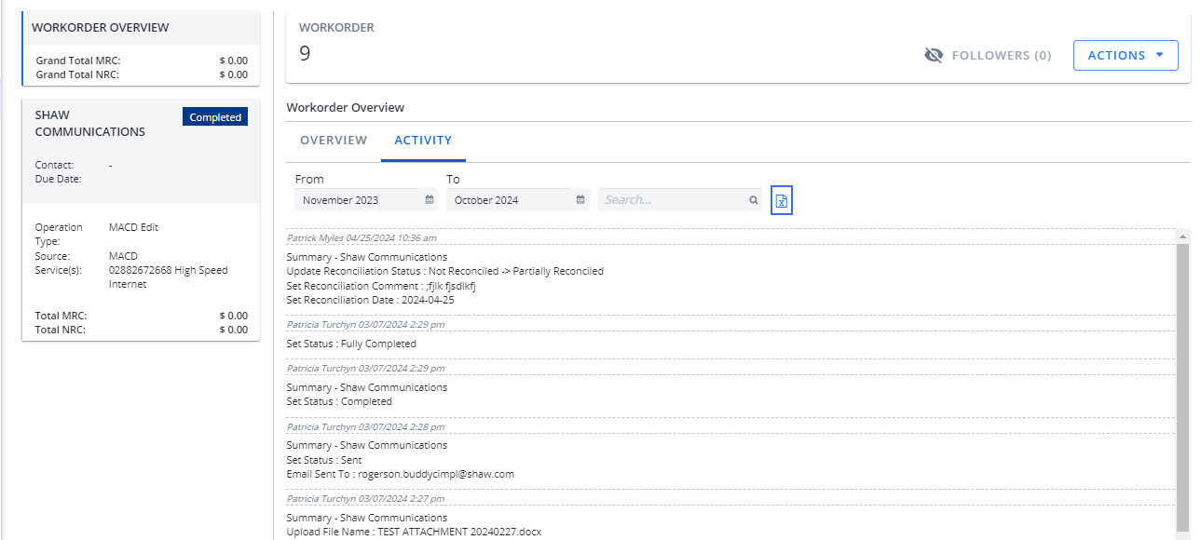1201x540 pixels.
Task: Click the Completed status badge
Action: tap(215, 117)
